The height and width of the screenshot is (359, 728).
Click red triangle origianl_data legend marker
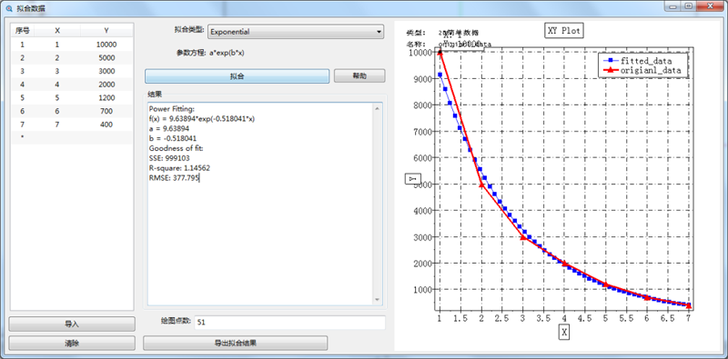coord(612,71)
